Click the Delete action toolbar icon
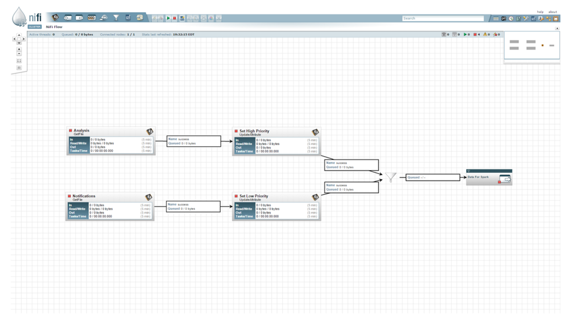The height and width of the screenshot is (336, 580). 219,18
